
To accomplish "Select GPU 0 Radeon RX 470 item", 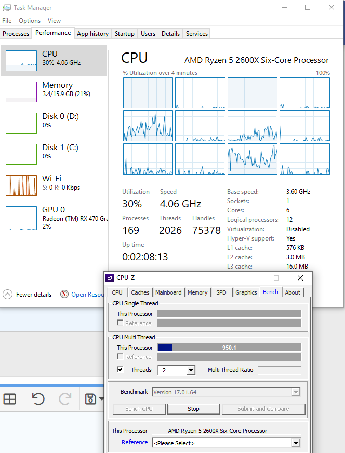I will (54, 218).
